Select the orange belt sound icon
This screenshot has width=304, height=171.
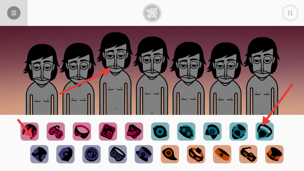tap(222, 154)
